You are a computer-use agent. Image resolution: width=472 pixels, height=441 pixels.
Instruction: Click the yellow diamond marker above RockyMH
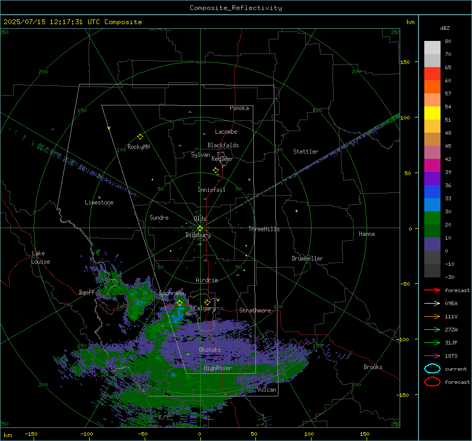[x=140, y=137]
